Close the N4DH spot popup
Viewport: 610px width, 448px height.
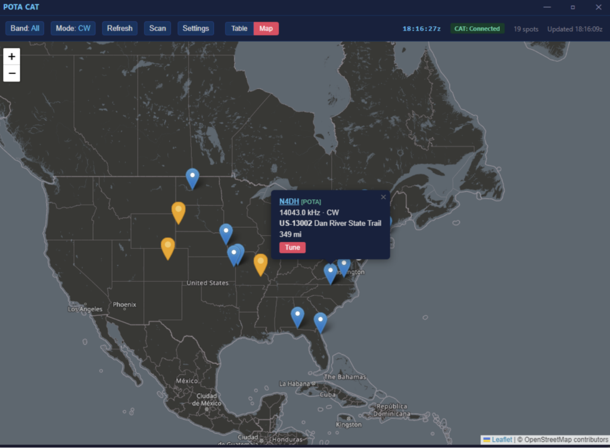pos(383,197)
